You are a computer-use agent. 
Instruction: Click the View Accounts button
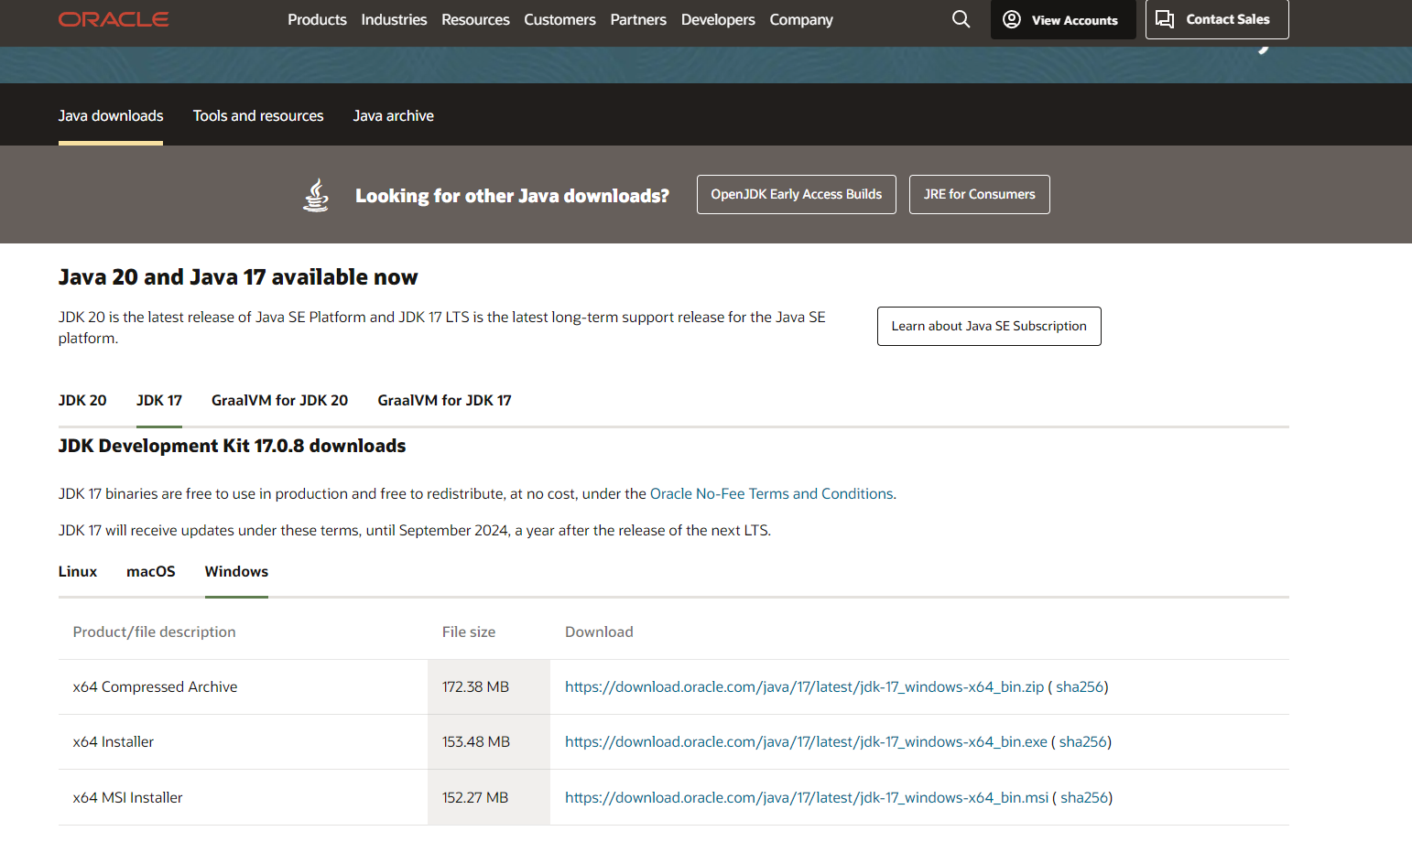click(1063, 19)
